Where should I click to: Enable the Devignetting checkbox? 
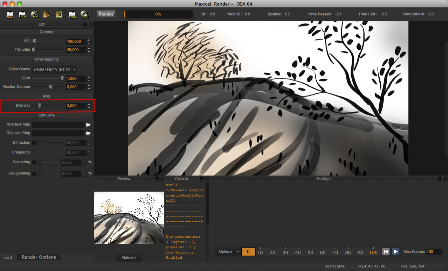point(34,173)
